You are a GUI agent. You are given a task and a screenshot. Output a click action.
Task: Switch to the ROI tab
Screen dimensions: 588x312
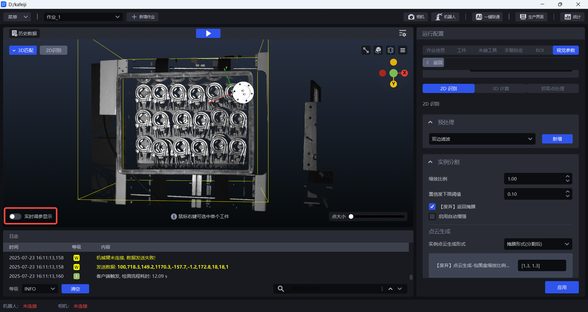[x=539, y=50]
